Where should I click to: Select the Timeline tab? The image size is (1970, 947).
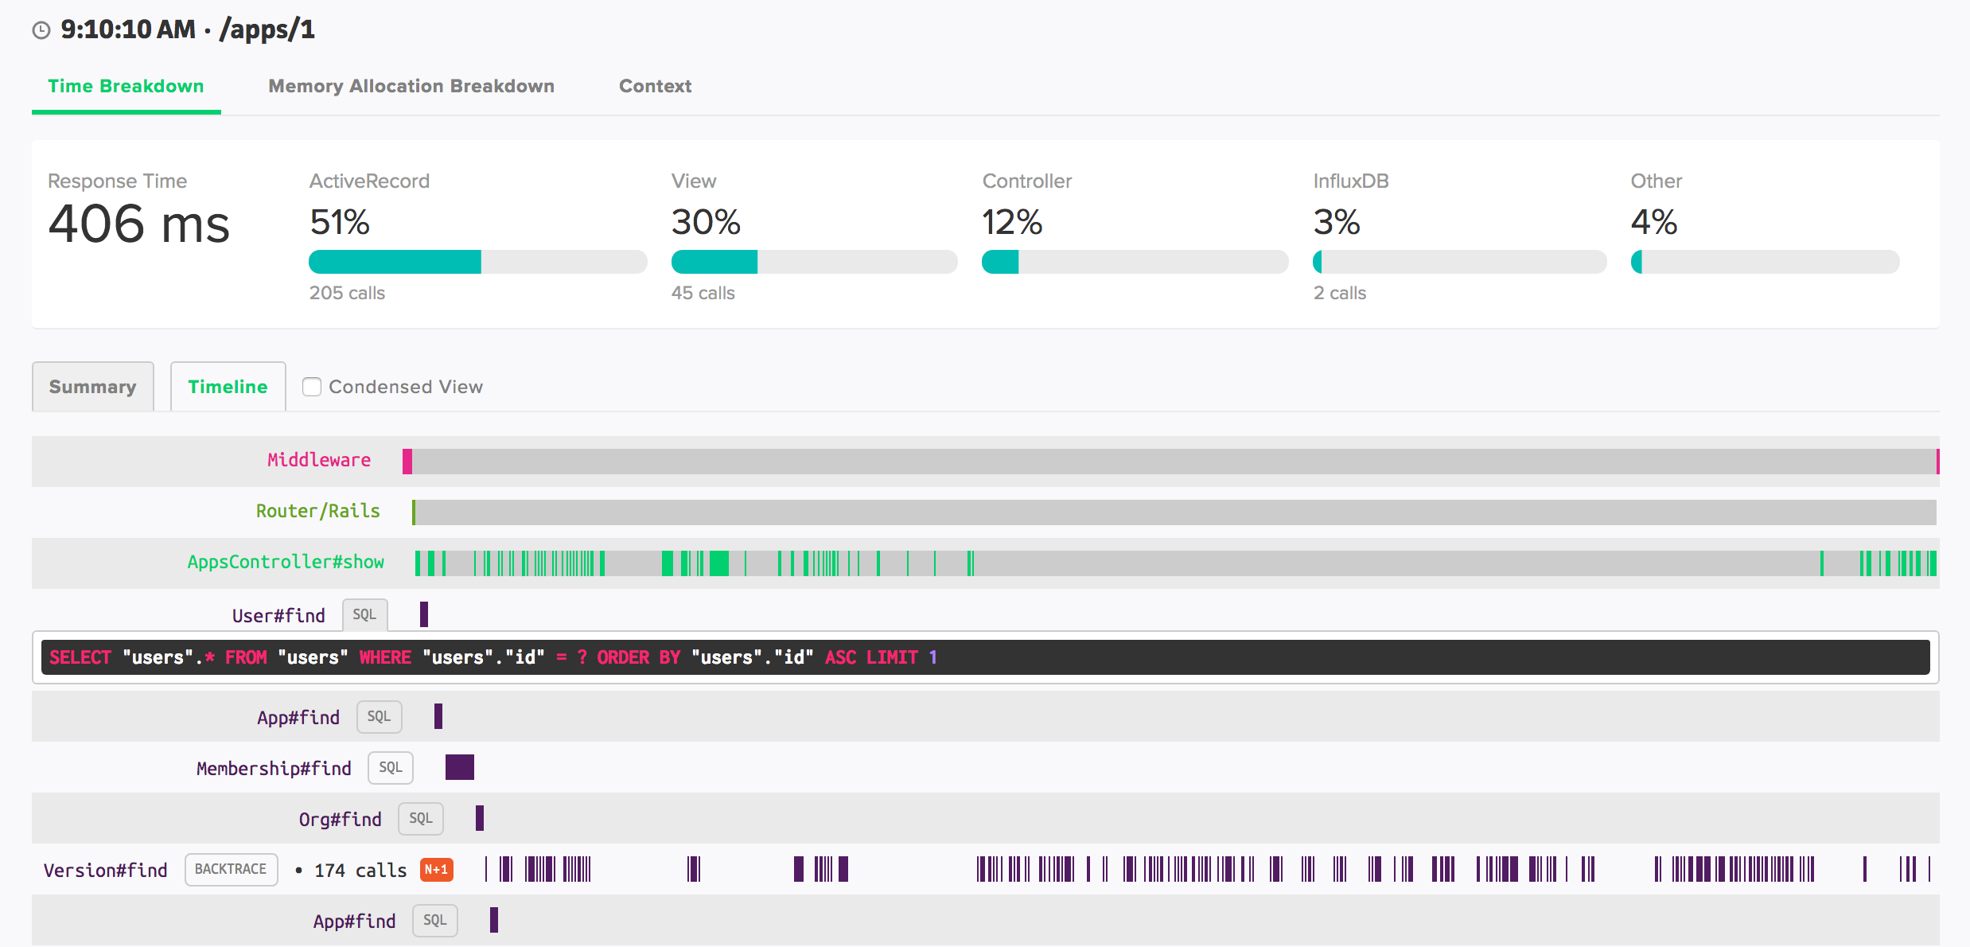click(x=228, y=386)
